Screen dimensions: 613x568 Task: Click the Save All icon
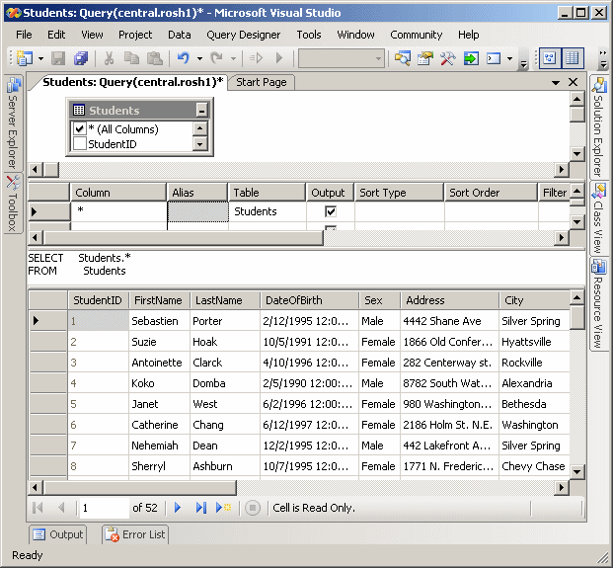click(81, 58)
